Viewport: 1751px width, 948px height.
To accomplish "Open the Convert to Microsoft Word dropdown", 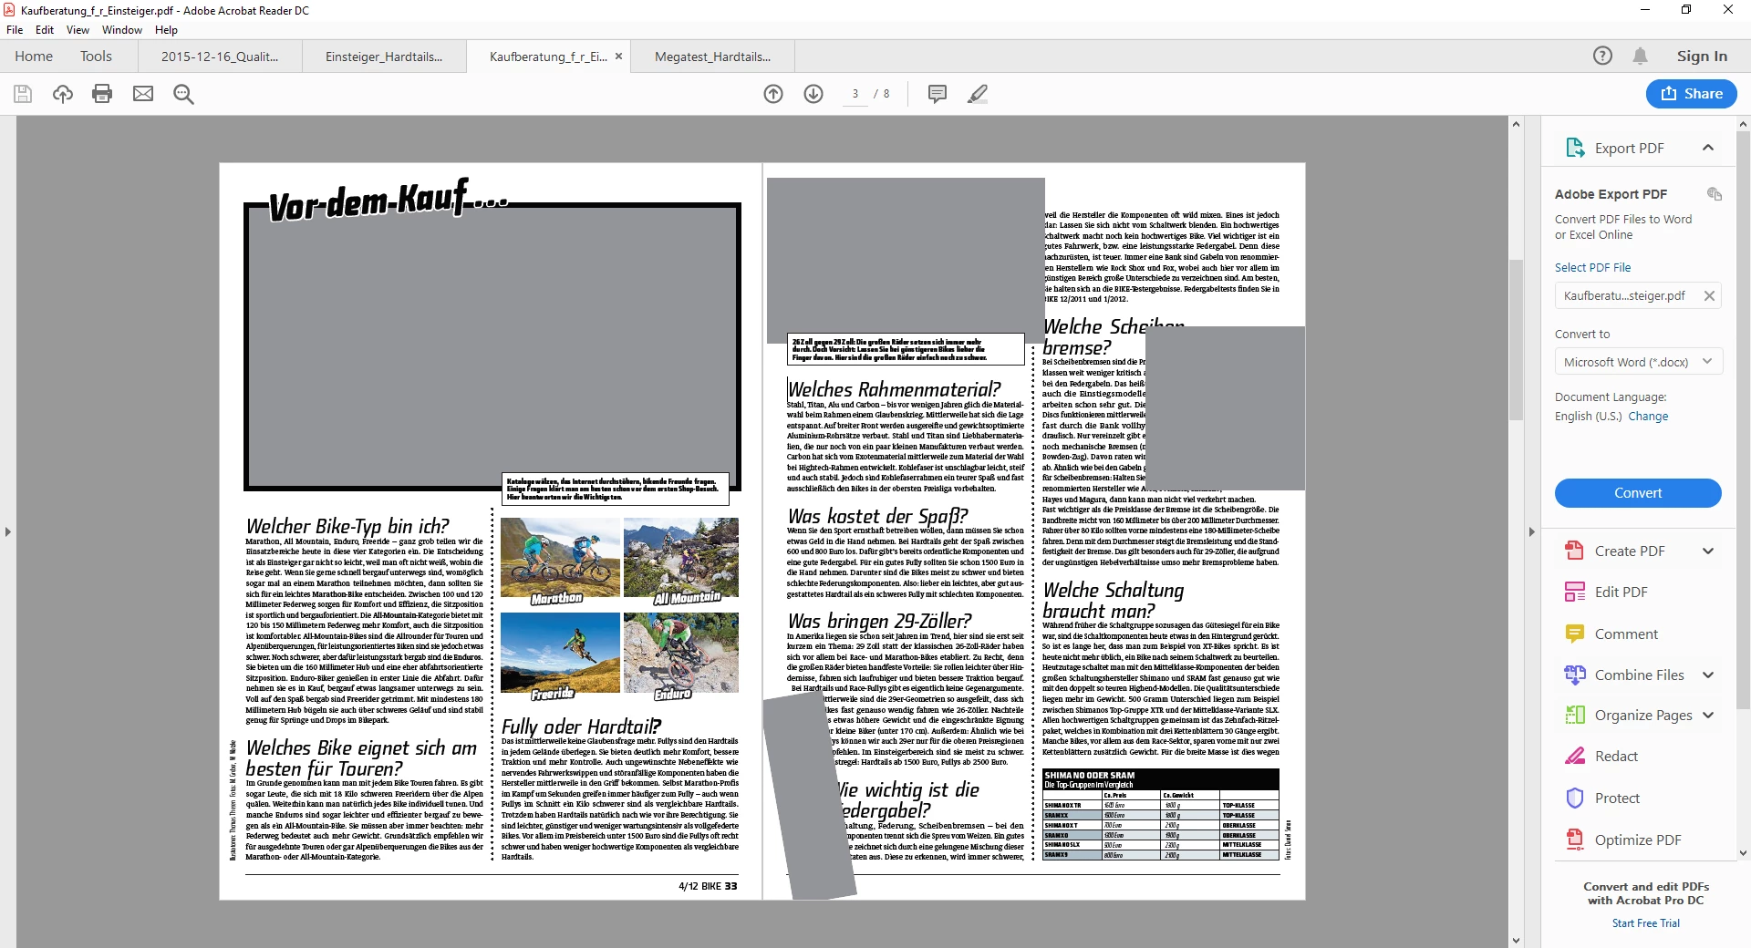I will coord(1638,362).
